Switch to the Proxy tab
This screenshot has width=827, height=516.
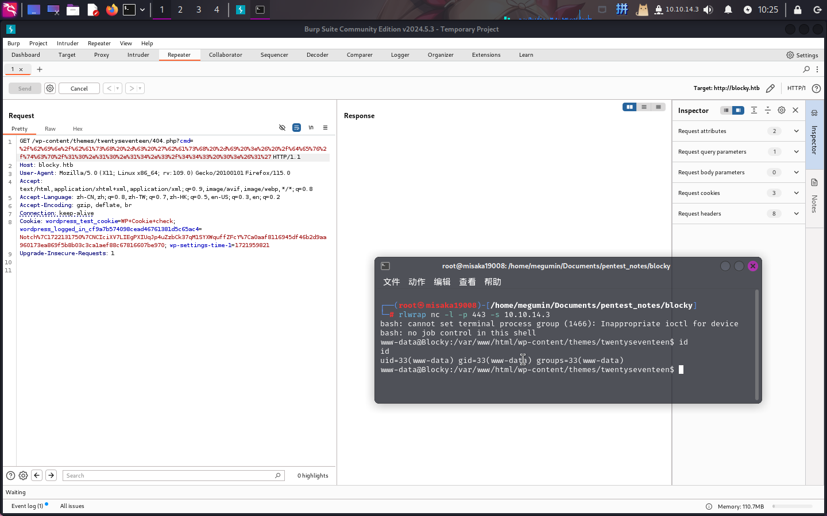coord(102,55)
